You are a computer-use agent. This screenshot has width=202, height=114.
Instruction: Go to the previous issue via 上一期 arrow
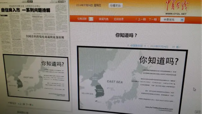click(x=141, y=19)
